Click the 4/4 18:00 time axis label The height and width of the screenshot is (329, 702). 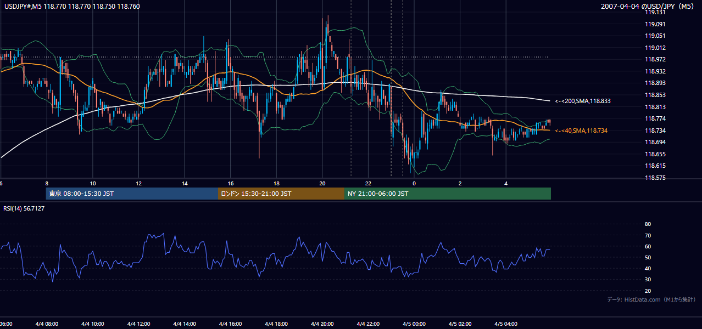[x=276, y=324]
